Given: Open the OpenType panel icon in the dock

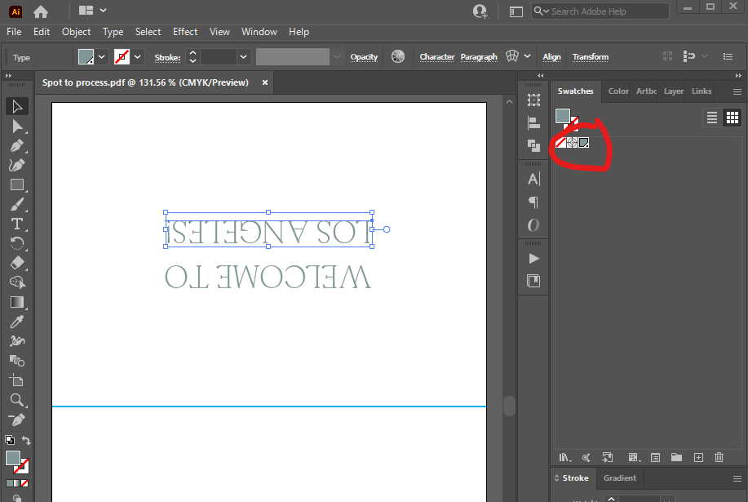Looking at the screenshot, I should pyautogui.click(x=533, y=225).
